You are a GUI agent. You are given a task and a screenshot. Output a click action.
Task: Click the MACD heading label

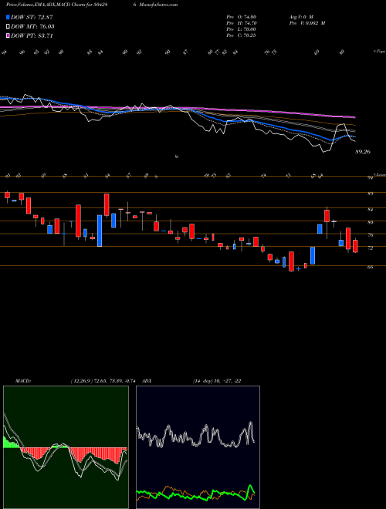click(22, 381)
